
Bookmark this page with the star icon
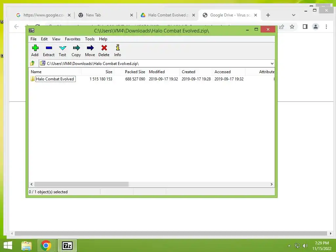292,27
